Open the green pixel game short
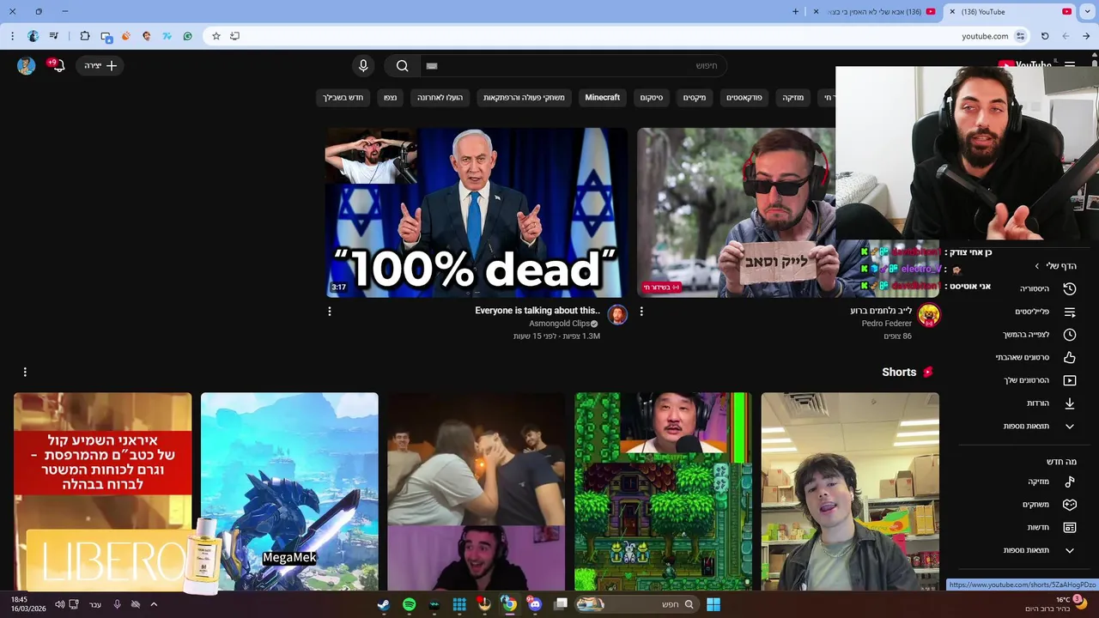The width and height of the screenshot is (1099, 618). pos(663,493)
